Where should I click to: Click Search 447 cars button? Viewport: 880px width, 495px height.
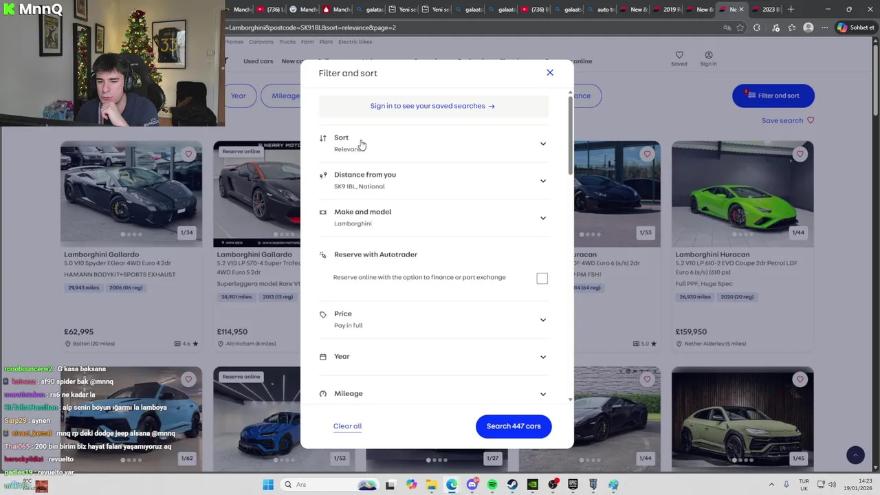[514, 426]
